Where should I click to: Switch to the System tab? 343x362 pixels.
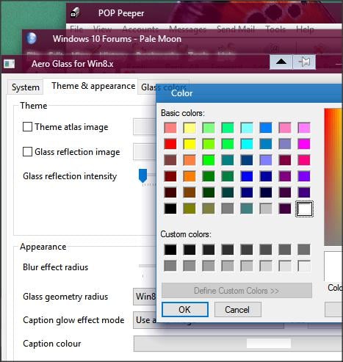pyautogui.click(x=26, y=87)
